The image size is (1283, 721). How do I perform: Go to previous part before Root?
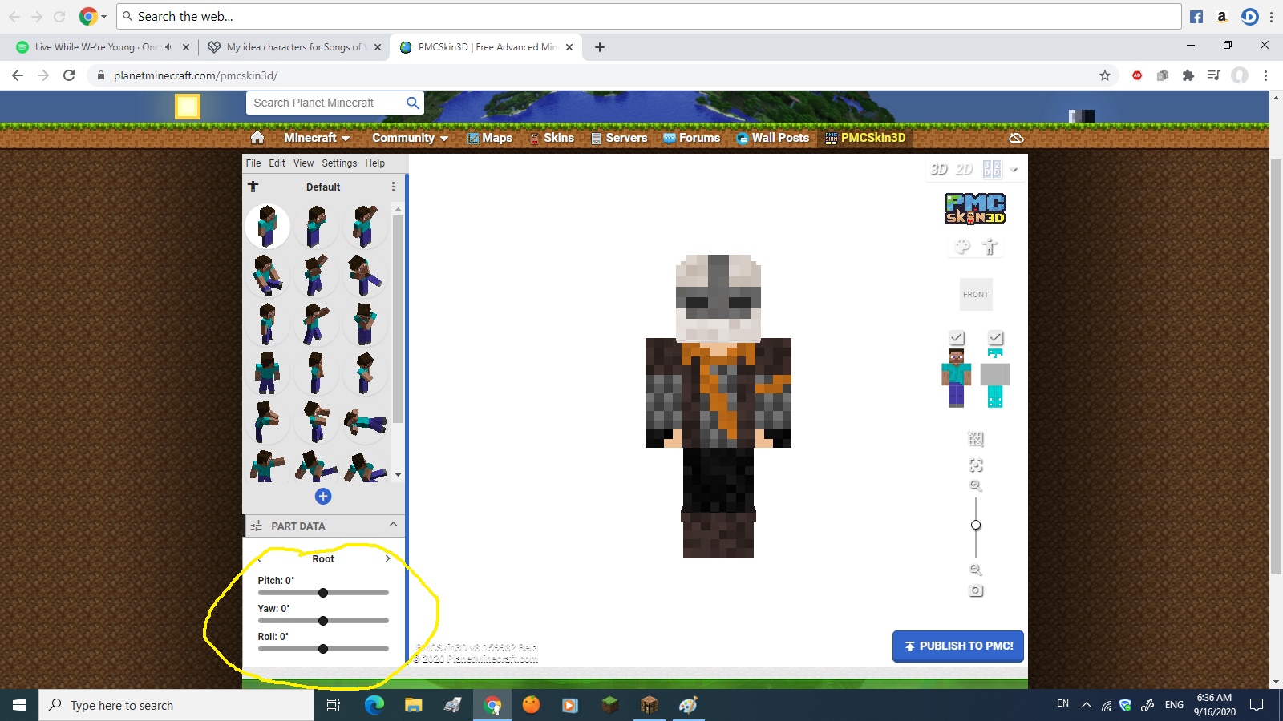[259, 558]
